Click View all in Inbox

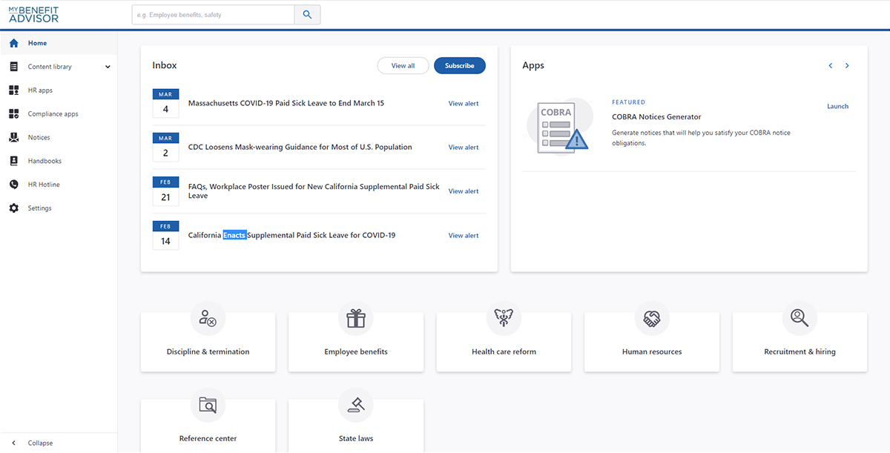pyautogui.click(x=403, y=66)
